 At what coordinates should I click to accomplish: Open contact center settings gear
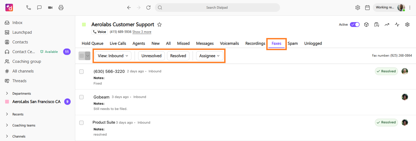tap(407, 25)
